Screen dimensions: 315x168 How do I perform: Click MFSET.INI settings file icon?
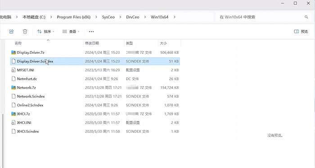point(13,70)
